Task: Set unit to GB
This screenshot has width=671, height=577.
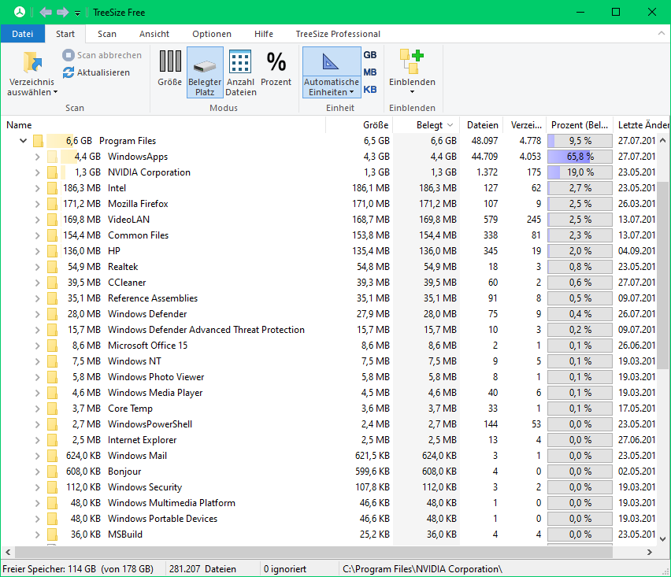Action: [369, 55]
